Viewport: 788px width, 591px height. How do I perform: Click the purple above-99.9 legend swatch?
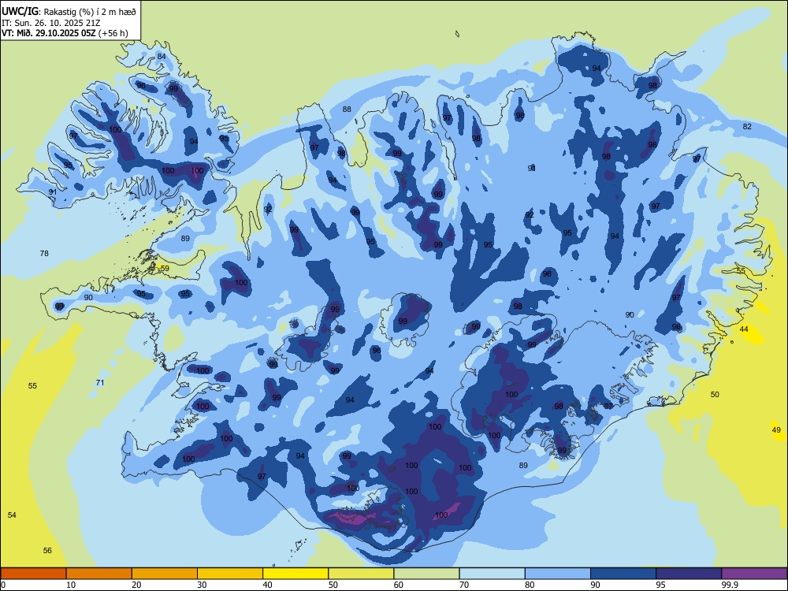coord(754,574)
